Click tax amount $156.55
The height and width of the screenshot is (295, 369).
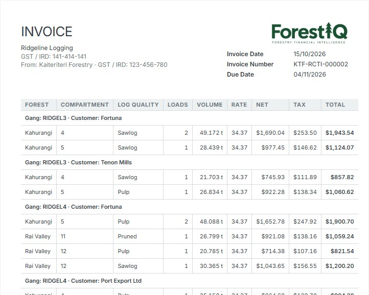point(305,266)
